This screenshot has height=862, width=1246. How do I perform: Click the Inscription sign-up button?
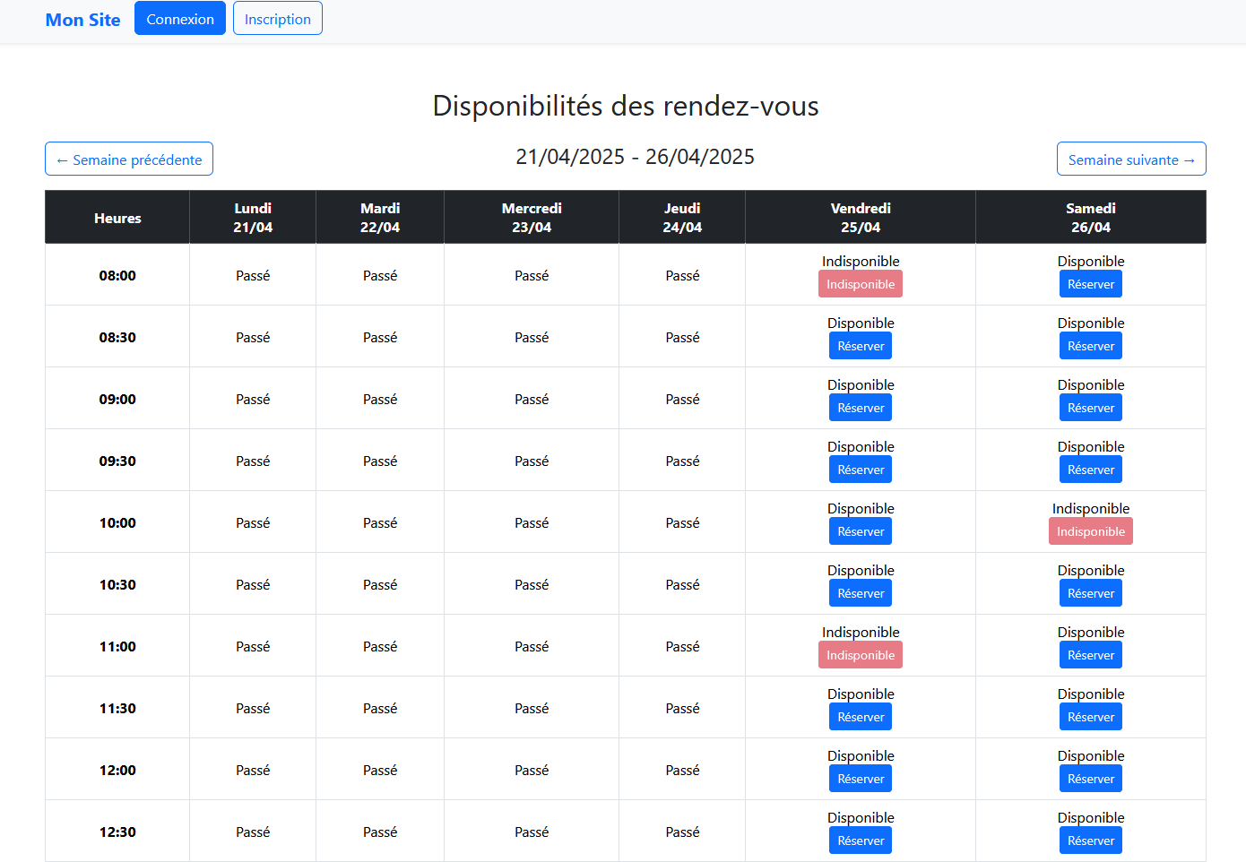click(x=277, y=19)
